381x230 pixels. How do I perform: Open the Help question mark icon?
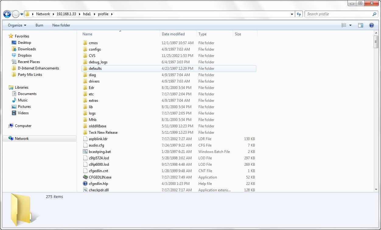point(371,25)
